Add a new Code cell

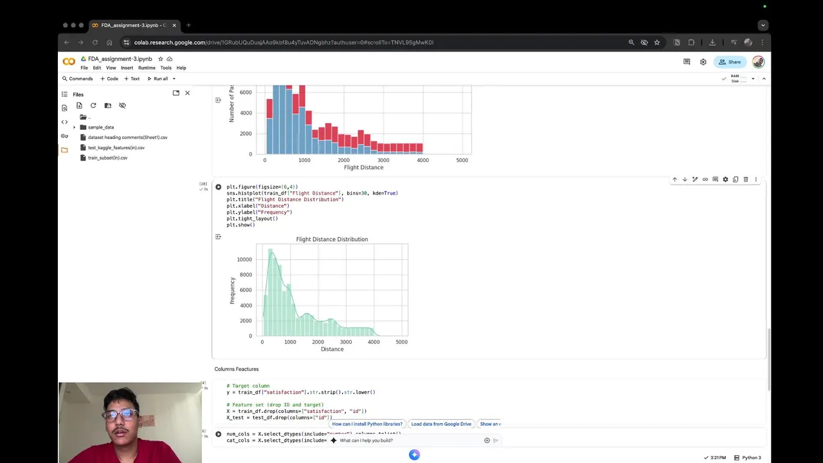(x=109, y=78)
